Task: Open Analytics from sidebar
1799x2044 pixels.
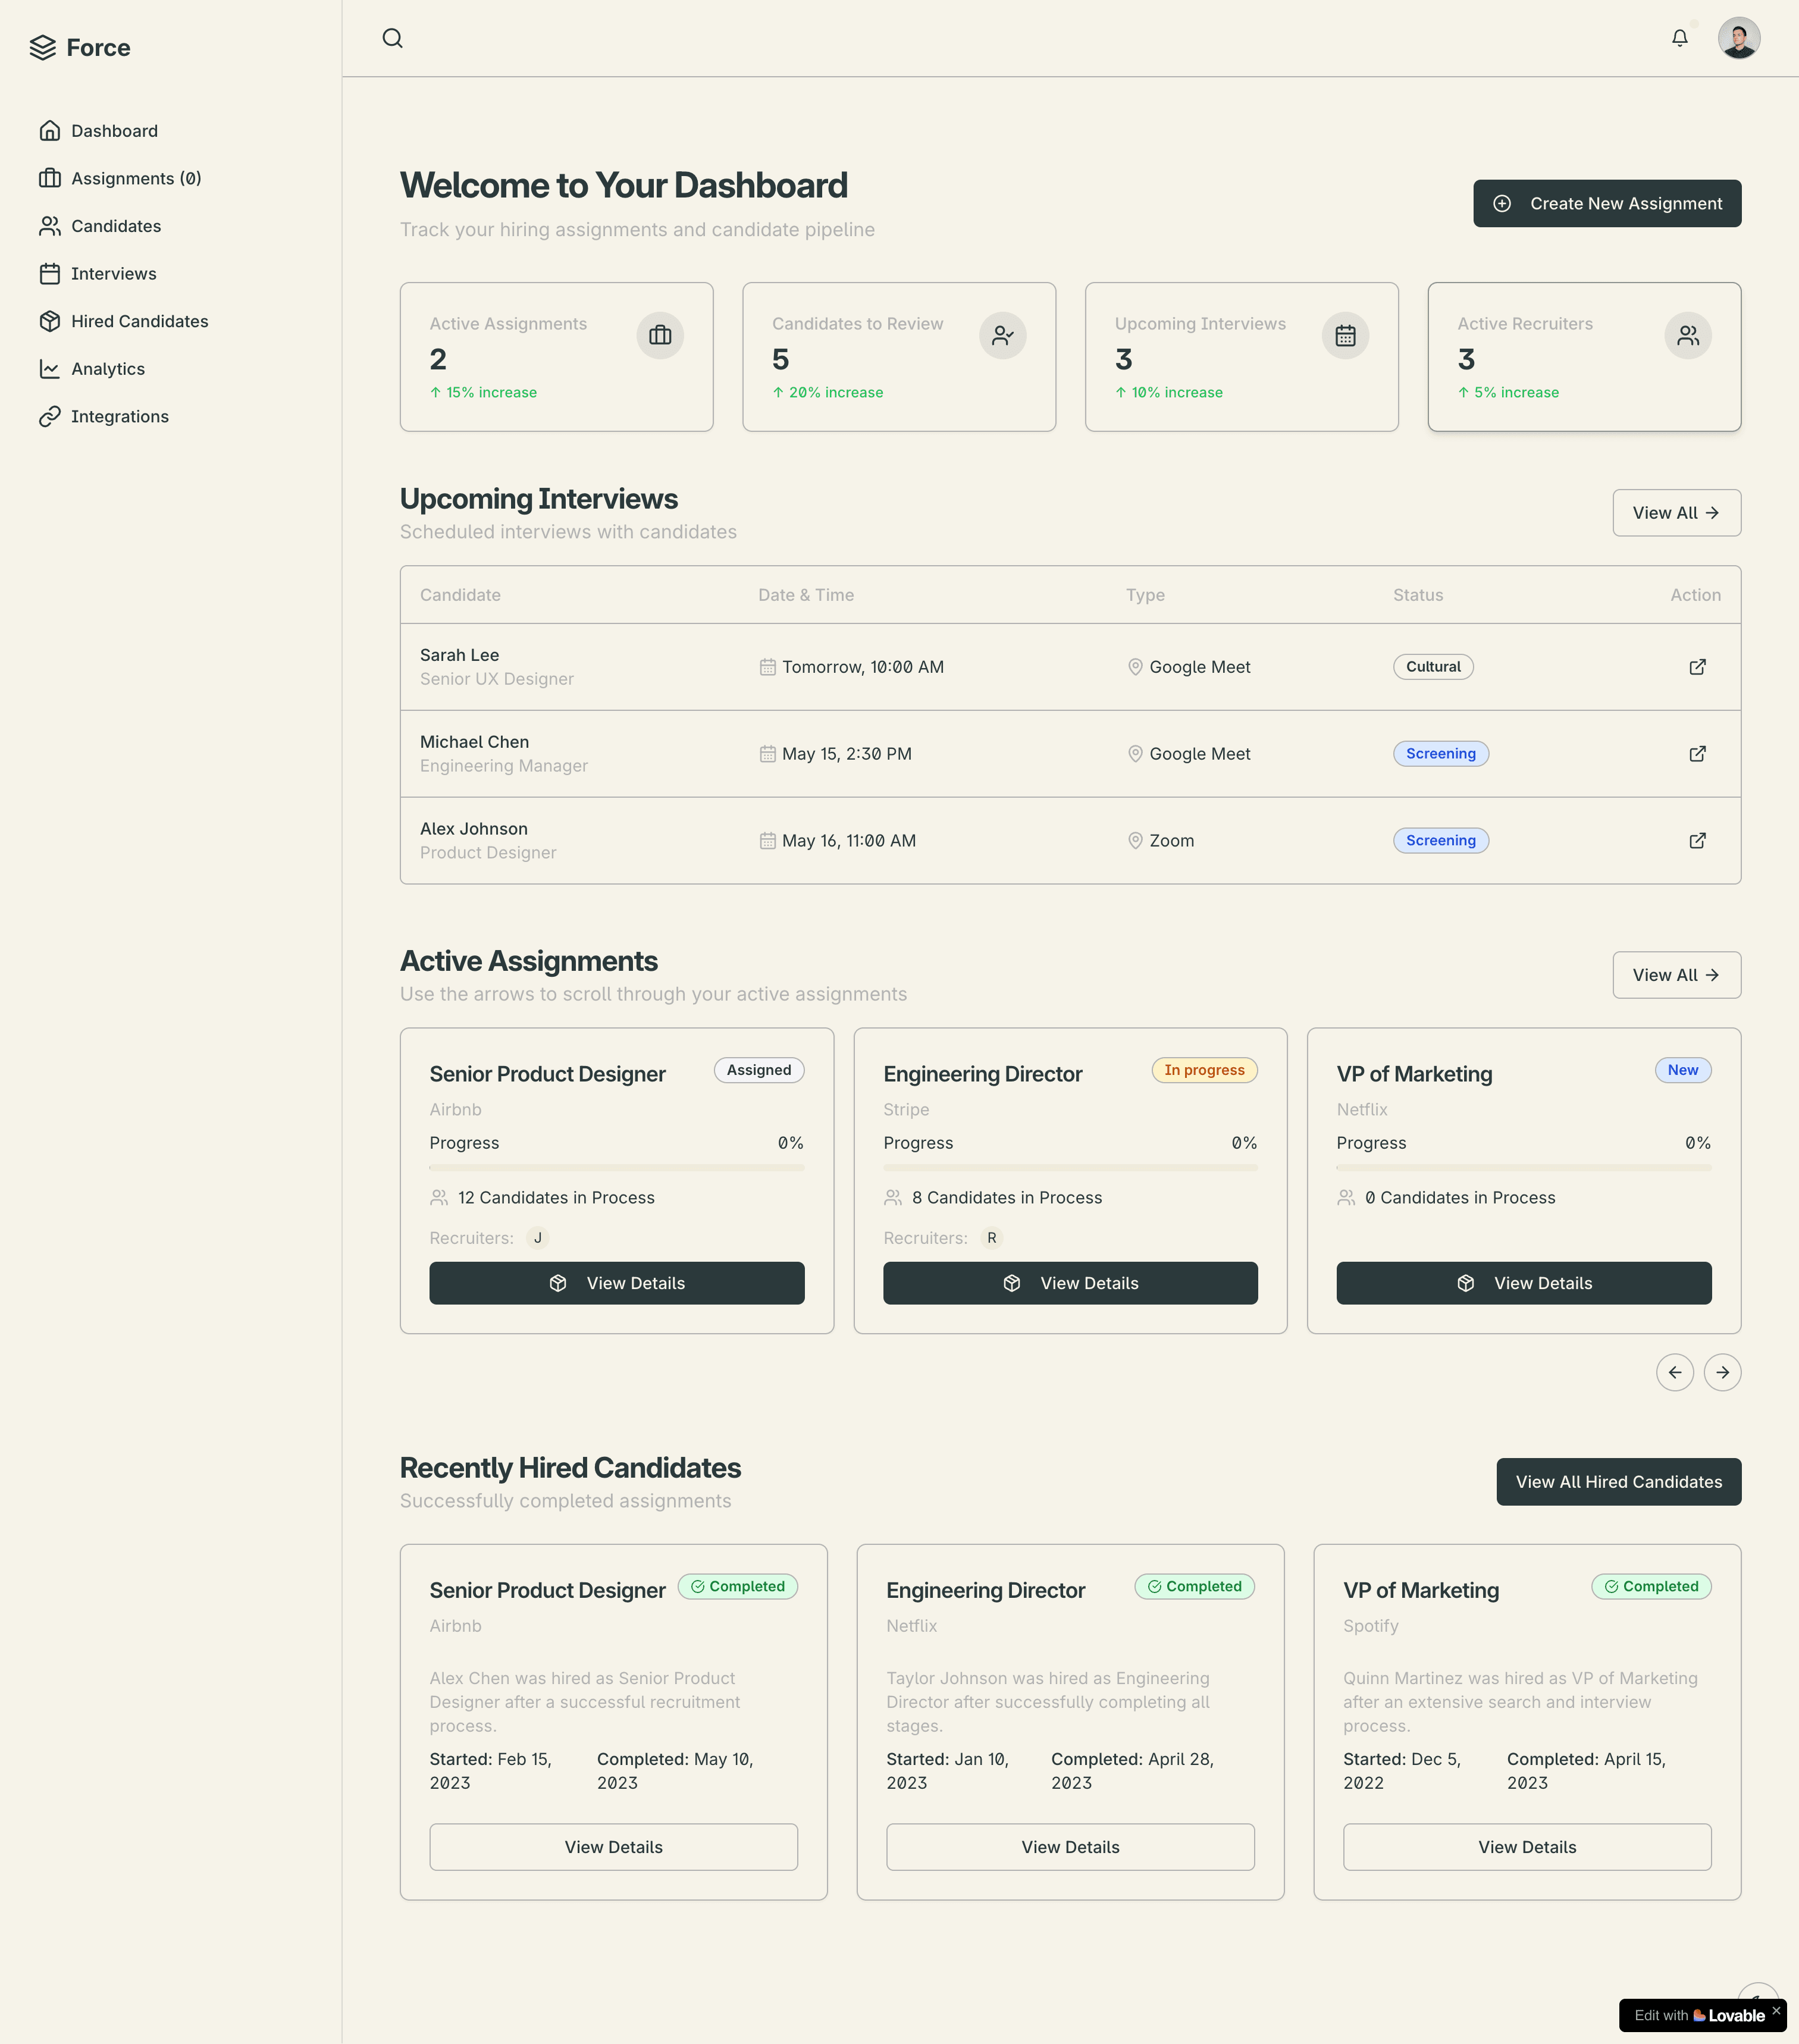Action: coord(107,369)
